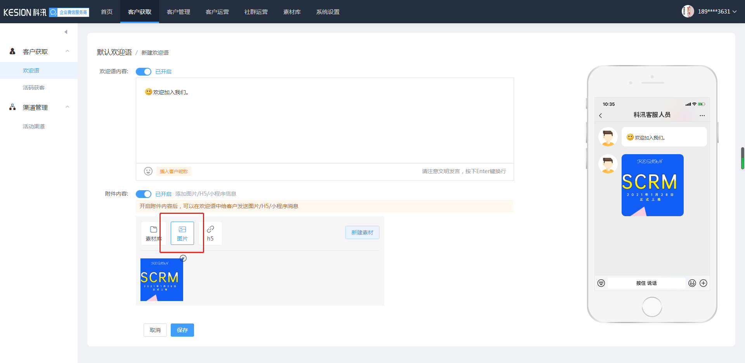Go to the 首页 tab
Image resolution: width=745 pixels, height=363 pixels.
[107, 12]
